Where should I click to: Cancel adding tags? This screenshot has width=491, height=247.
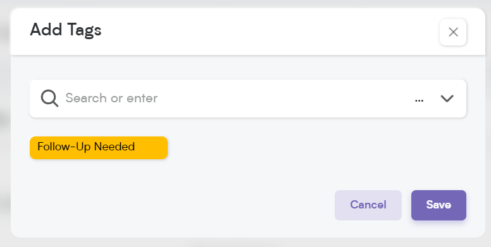368,205
